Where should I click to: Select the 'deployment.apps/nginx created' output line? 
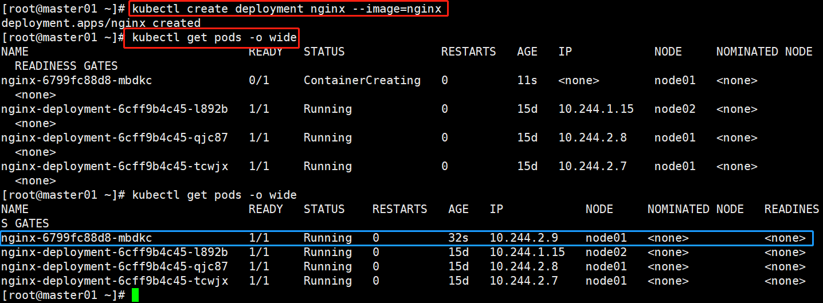(x=101, y=23)
